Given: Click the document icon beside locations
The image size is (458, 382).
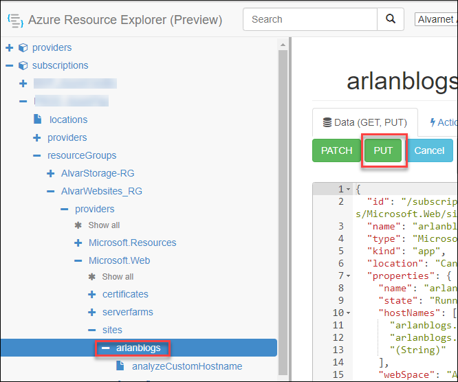Looking at the screenshot, I should (x=38, y=119).
